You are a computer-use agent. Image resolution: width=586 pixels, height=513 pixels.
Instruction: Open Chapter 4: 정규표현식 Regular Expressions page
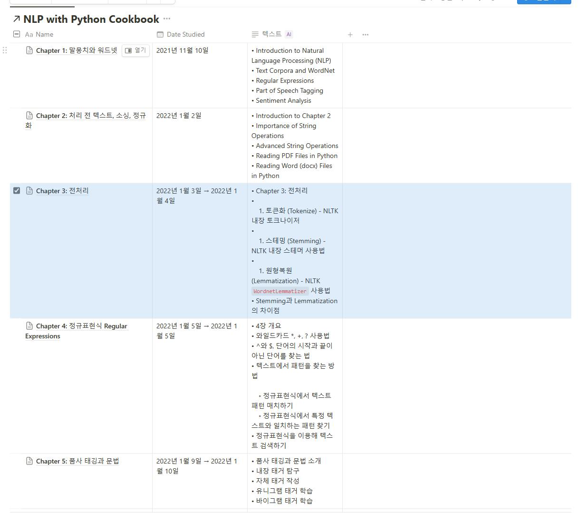click(x=77, y=331)
